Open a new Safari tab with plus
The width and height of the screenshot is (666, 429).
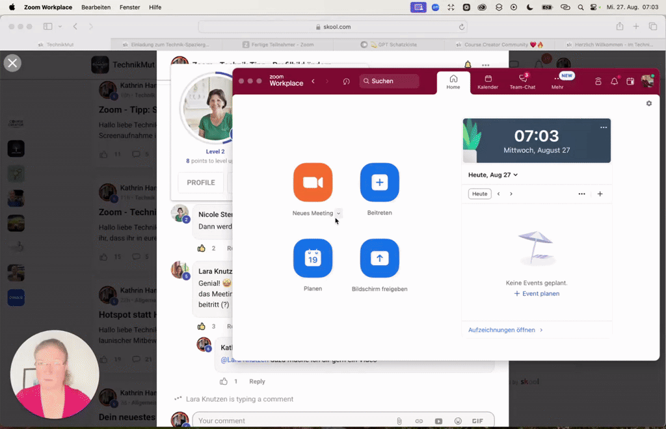(636, 26)
